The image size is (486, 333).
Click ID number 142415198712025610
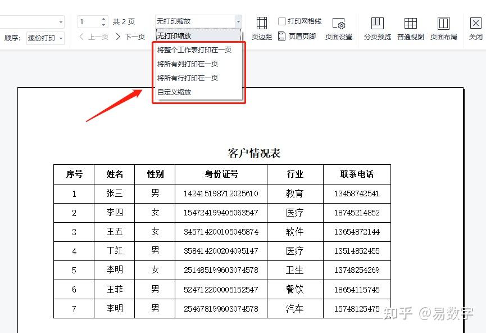(221, 193)
